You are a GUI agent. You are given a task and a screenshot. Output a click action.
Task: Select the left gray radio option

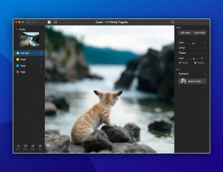click(x=180, y=63)
